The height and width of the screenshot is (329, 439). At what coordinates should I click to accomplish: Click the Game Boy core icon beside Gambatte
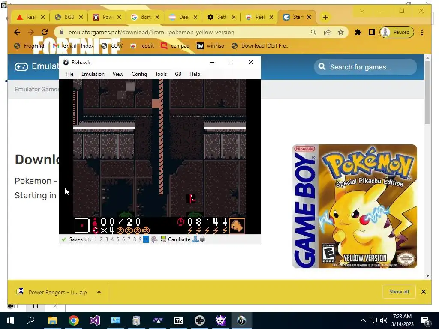tap(163, 239)
